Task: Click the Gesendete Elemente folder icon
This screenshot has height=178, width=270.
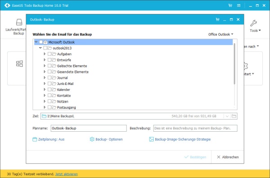Action: pos(54,72)
